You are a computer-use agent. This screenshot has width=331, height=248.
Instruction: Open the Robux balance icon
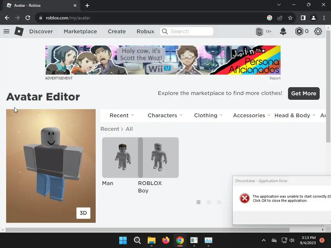point(299,31)
